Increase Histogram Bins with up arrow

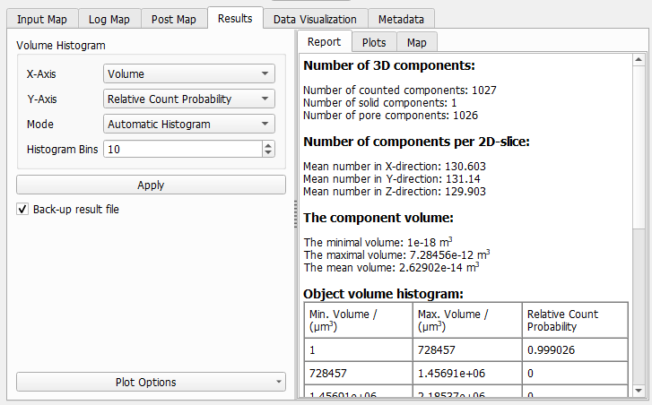[x=268, y=145]
